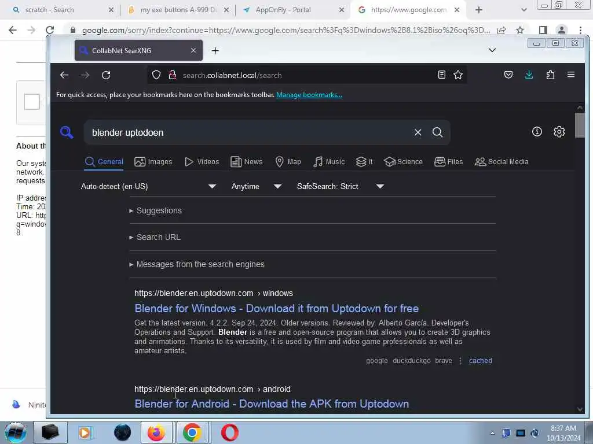The image size is (593, 444).
Task: Tick the captcha checkbox in Chrome
Action: pos(32,102)
